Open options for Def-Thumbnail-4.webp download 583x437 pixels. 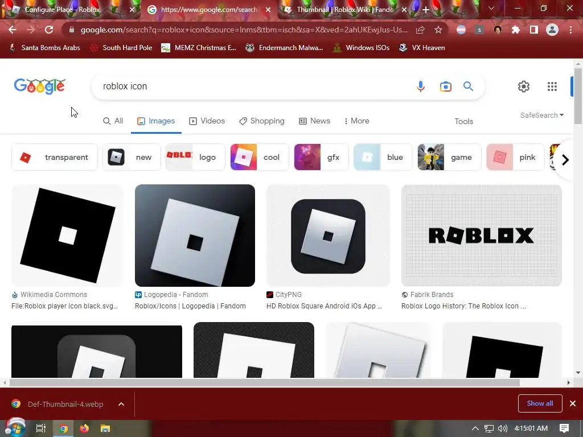tap(121, 404)
